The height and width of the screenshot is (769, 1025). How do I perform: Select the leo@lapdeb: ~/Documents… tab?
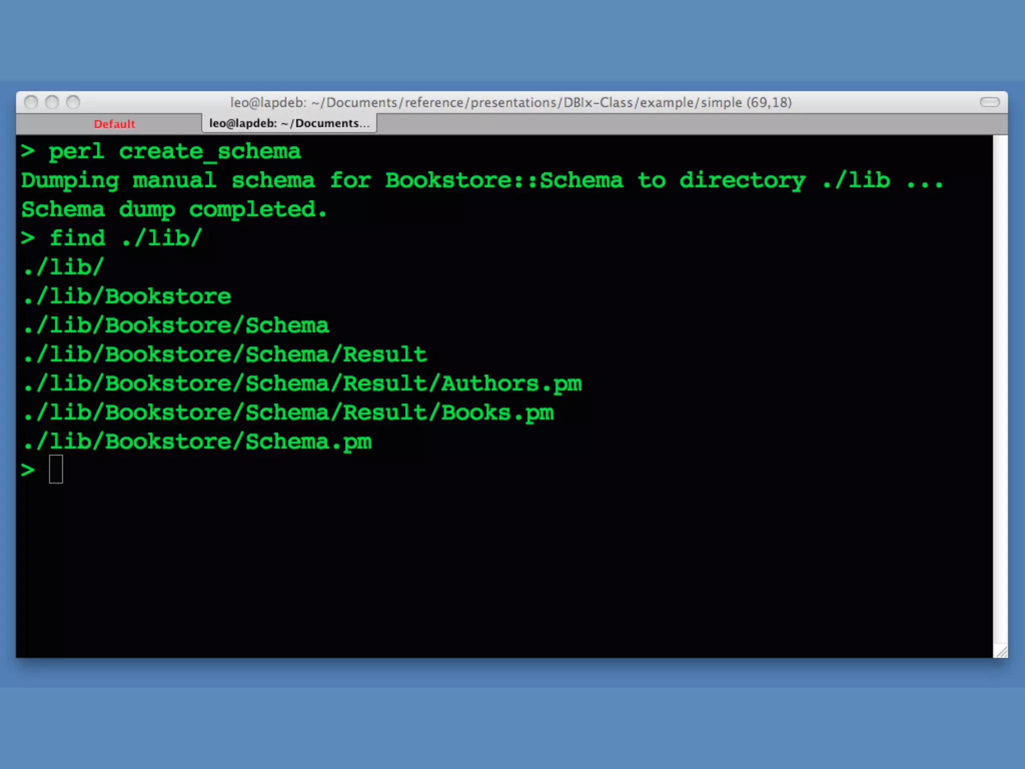tap(289, 123)
